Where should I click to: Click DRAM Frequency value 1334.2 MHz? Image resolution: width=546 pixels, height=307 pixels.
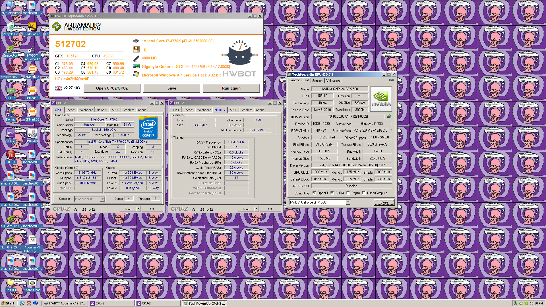click(x=236, y=142)
